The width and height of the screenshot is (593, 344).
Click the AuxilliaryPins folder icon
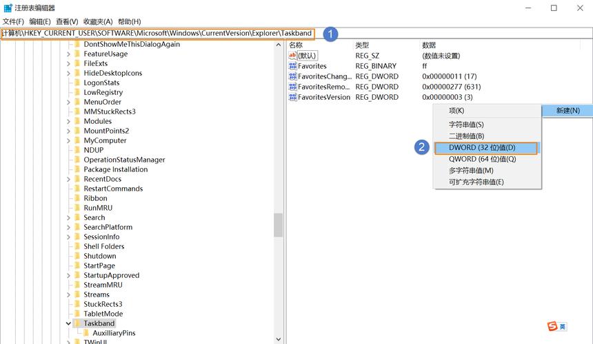86,333
